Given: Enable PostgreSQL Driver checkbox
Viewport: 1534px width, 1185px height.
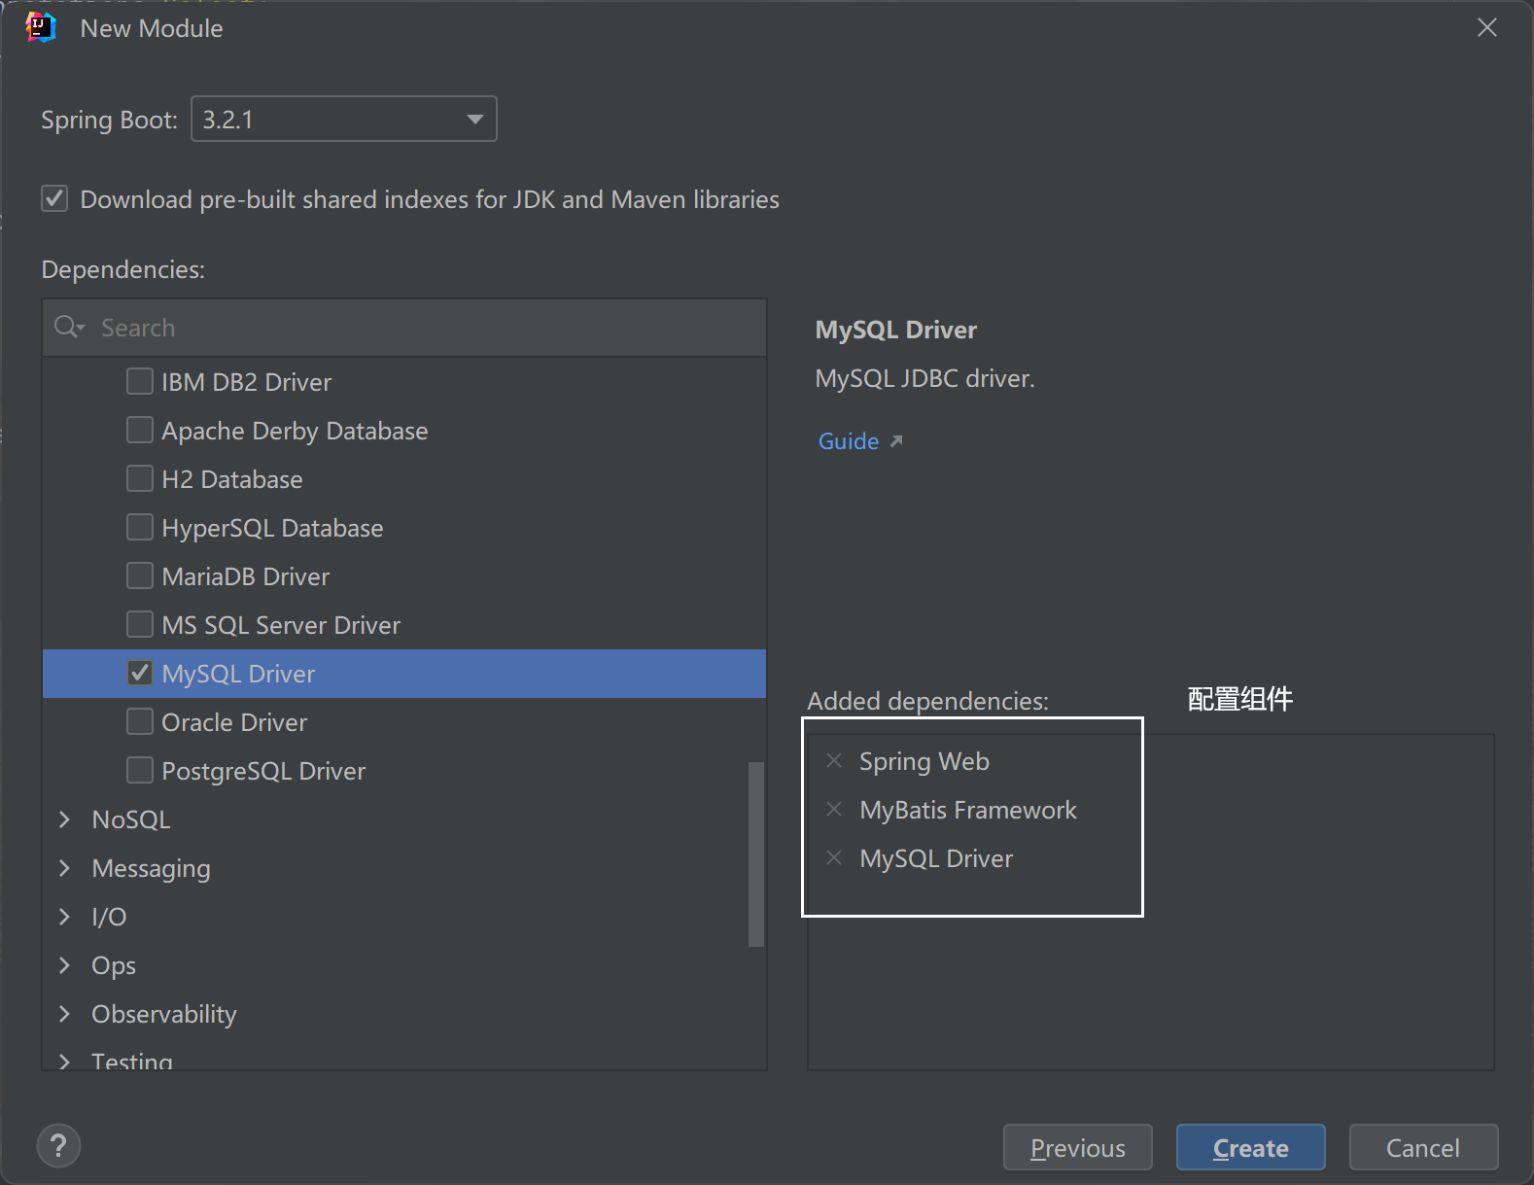Looking at the screenshot, I should point(140,770).
